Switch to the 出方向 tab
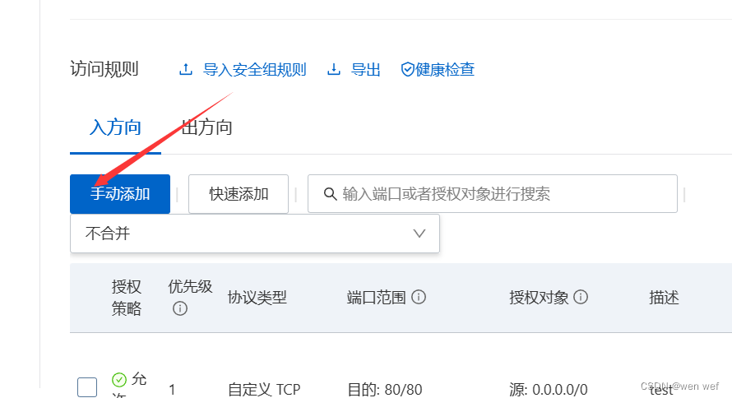Viewport: 732px width, 398px height. coord(206,127)
